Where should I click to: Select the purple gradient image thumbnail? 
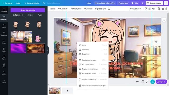tap(18, 48)
